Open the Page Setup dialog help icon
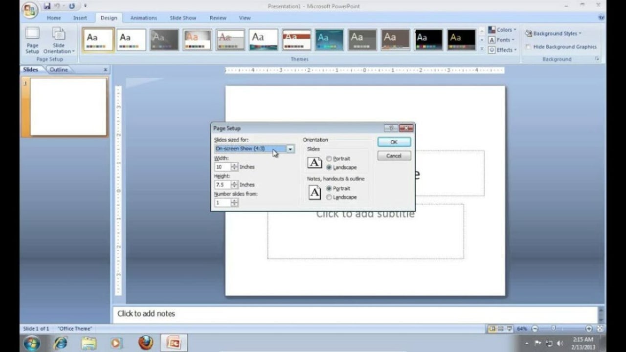The height and width of the screenshot is (352, 626). click(x=391, y=128)
